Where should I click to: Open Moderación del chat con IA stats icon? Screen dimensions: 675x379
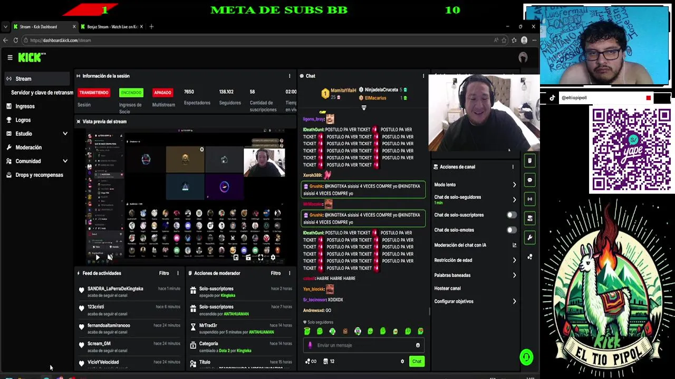(x=514, y=245)
